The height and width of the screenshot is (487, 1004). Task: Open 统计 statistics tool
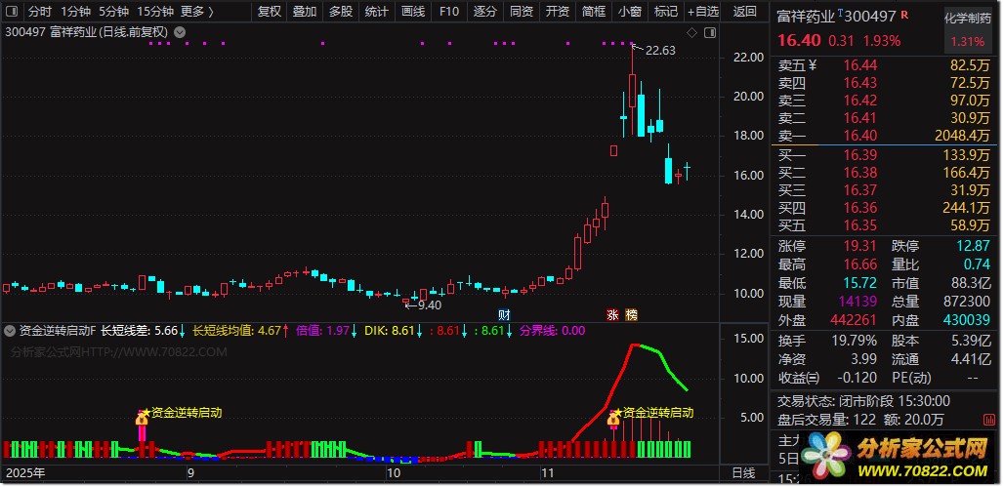point(377,11)
